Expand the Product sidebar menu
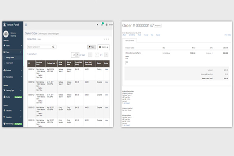 click(12, 71)
